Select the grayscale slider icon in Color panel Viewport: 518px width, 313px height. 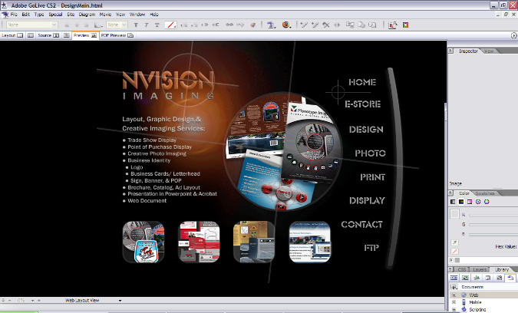452,202
